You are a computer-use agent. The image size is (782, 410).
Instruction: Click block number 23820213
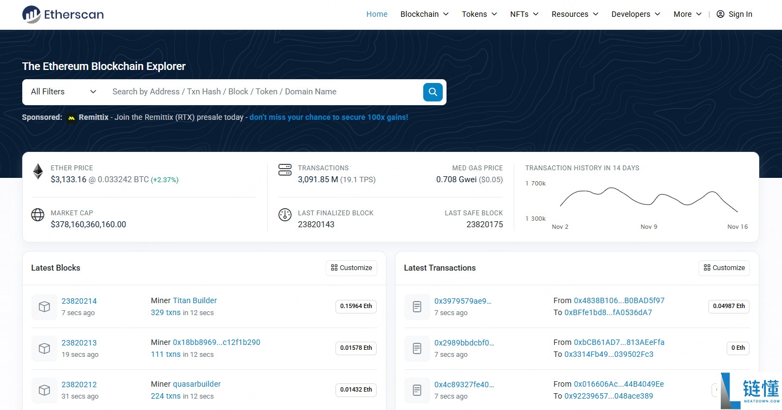point(79,342)
